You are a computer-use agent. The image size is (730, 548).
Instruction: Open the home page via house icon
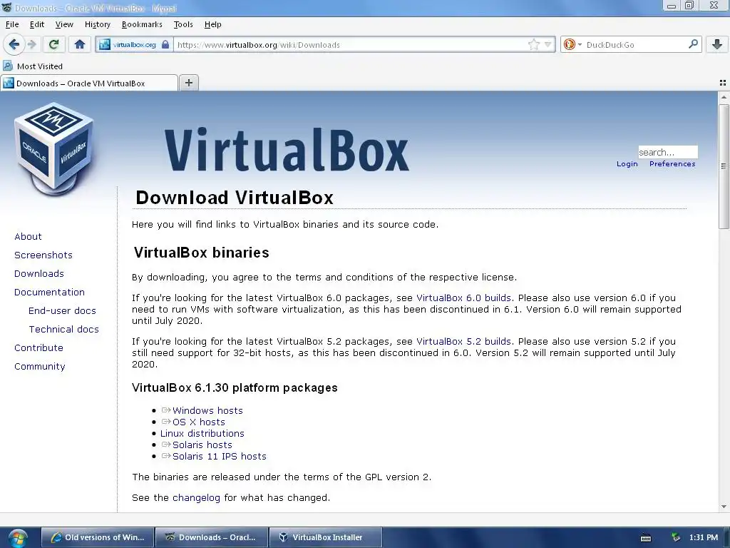(80, 45)
